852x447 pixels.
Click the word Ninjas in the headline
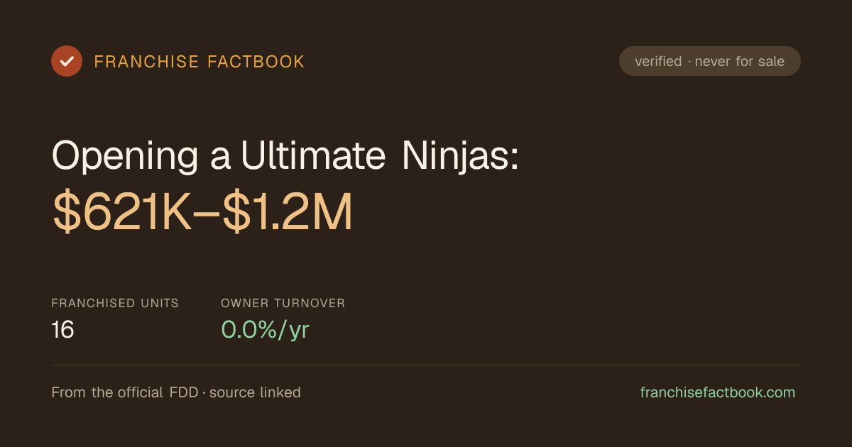tap(461, 155)
